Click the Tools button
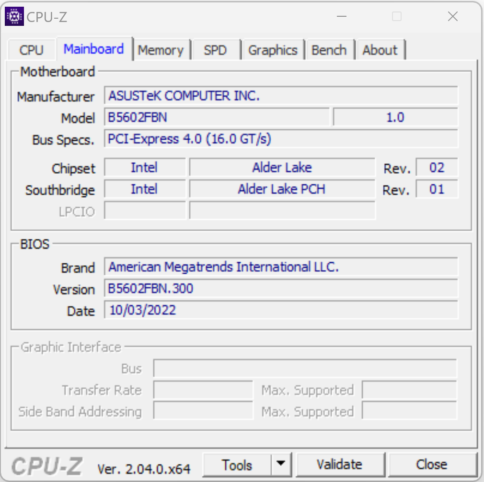This screenshot has height=482, width=484. pyautogui.click(x=237, y=465)
